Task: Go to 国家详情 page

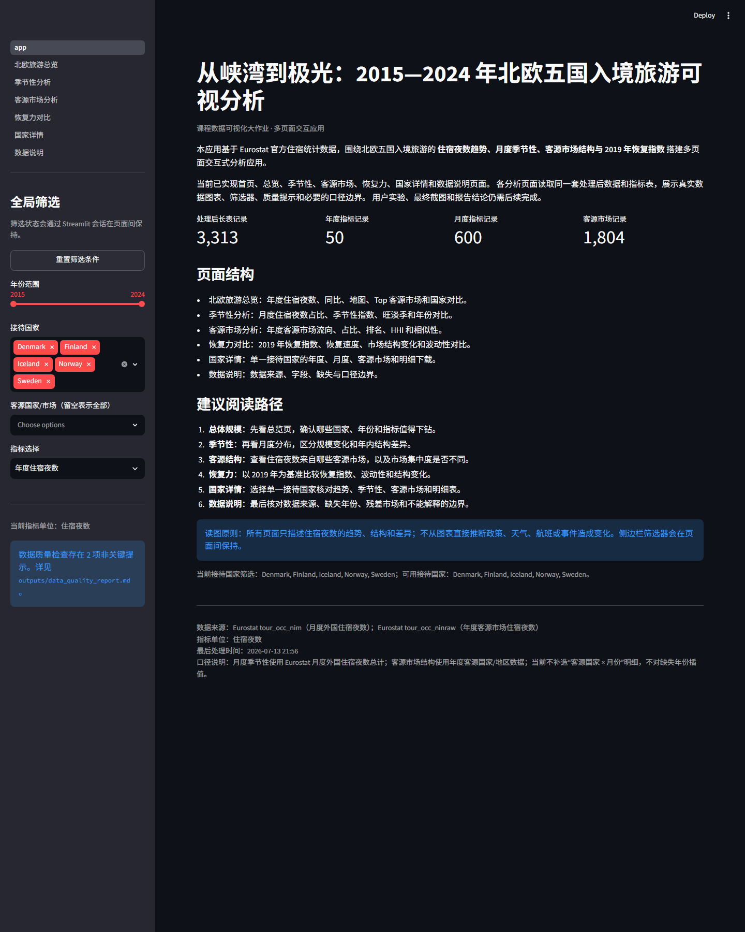Action: click(x=78, y=135)
